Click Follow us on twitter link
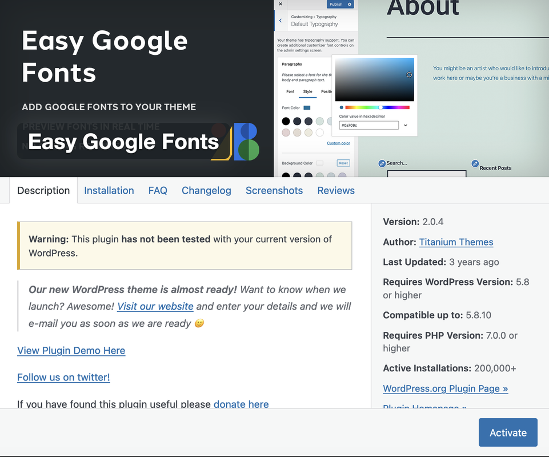 63,377
